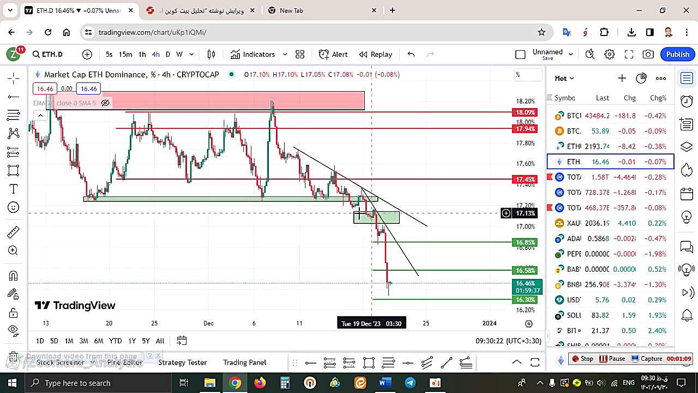Select the crosshair cursor tool

click(14, 79)
